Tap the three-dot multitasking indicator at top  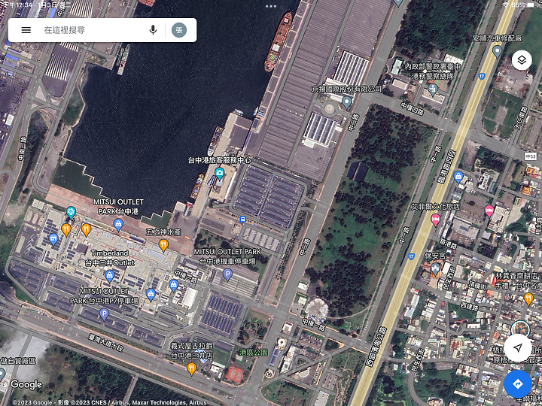pos(271,6)
